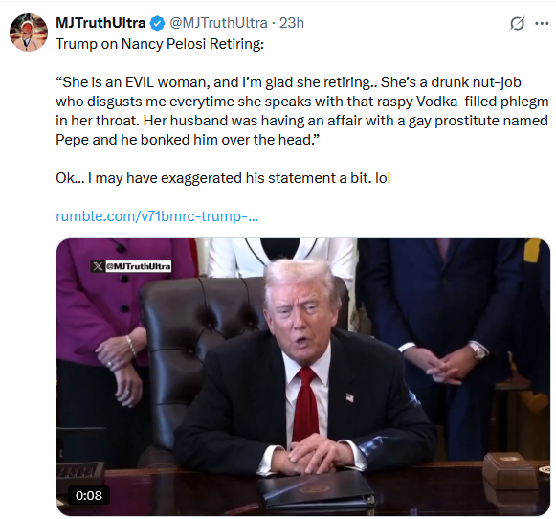Click the MJTruthUltra profile avatar
Viewport: 556px width, 519px height.
(29, 33)
